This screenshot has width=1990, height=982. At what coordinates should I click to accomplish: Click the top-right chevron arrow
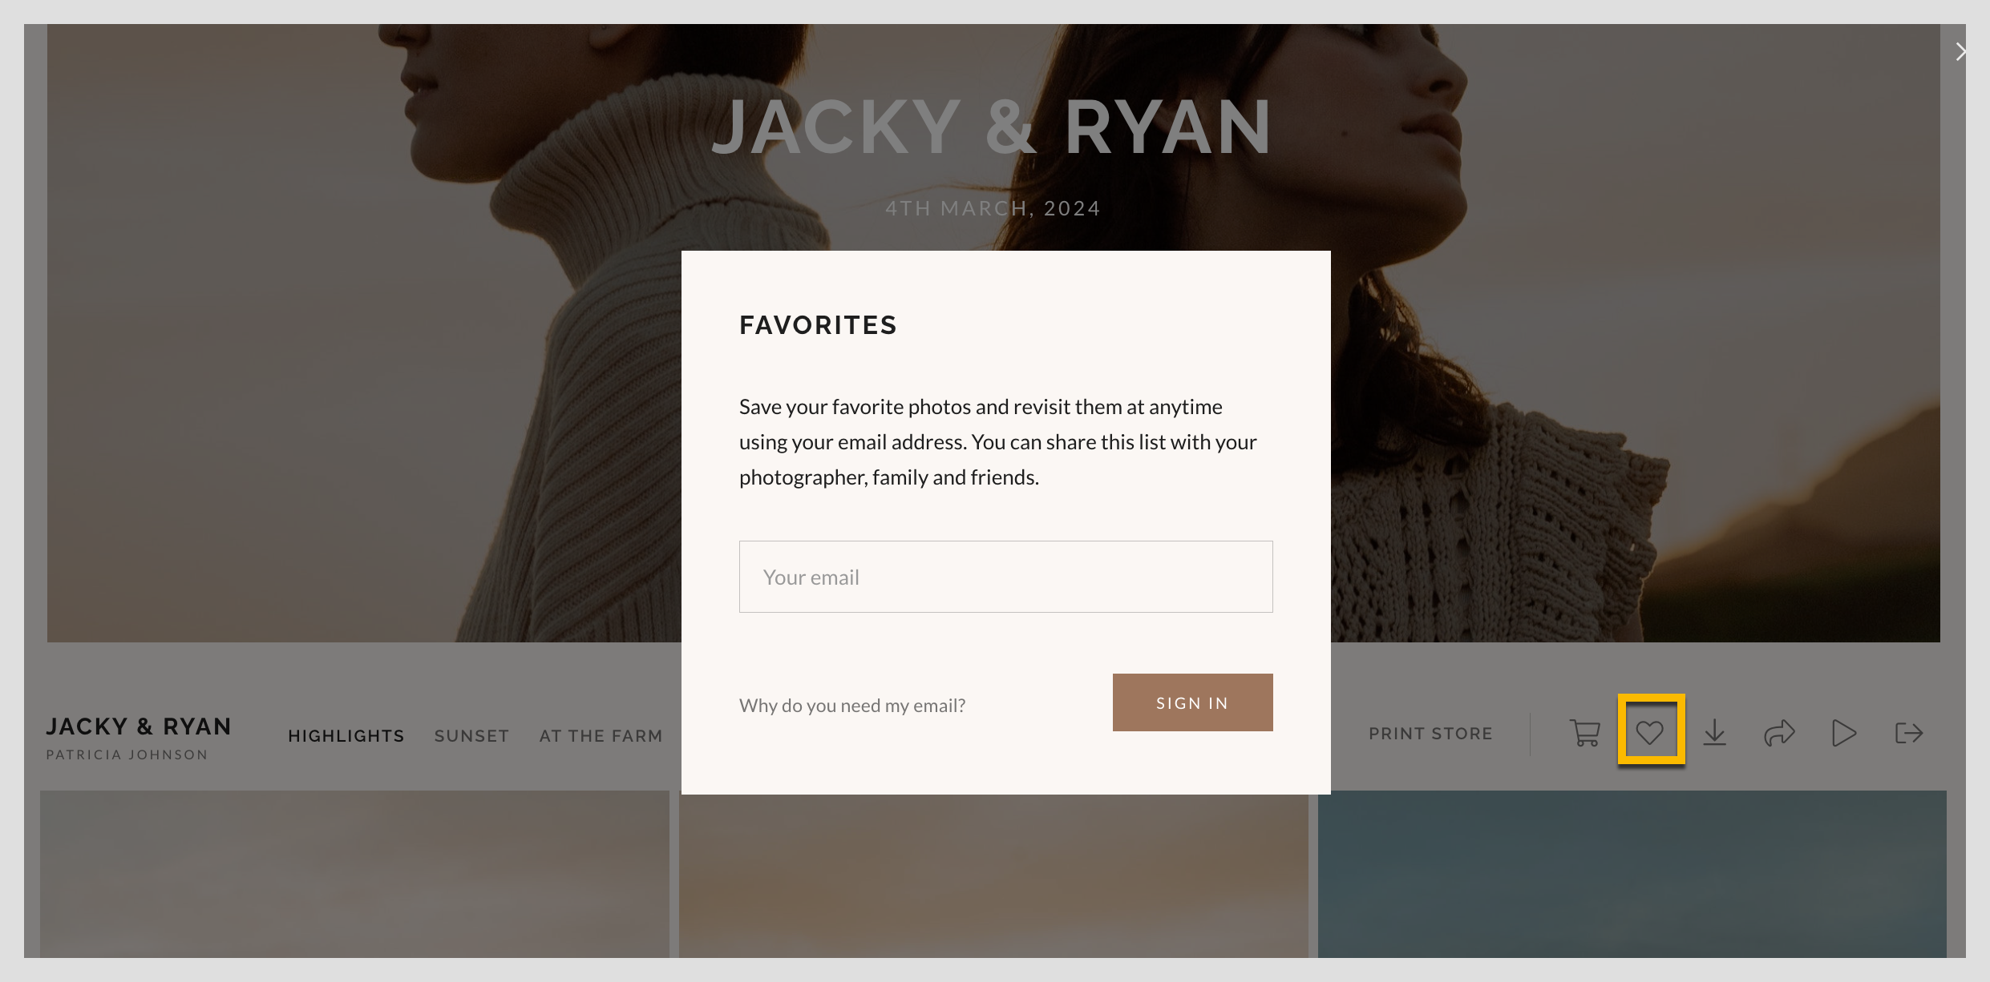click(1961, 52)
